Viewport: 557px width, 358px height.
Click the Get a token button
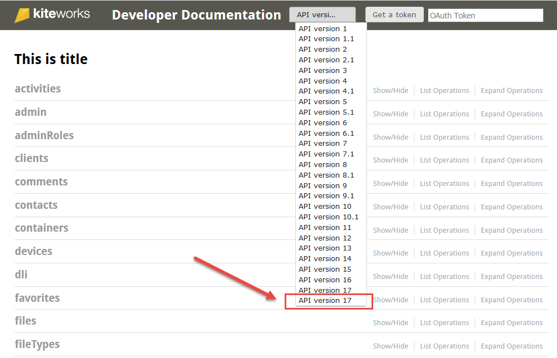(x=394, y=15)
